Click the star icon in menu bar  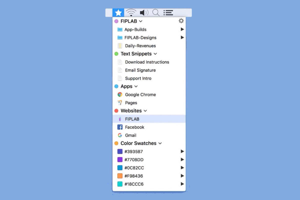[x=118, y=13]
